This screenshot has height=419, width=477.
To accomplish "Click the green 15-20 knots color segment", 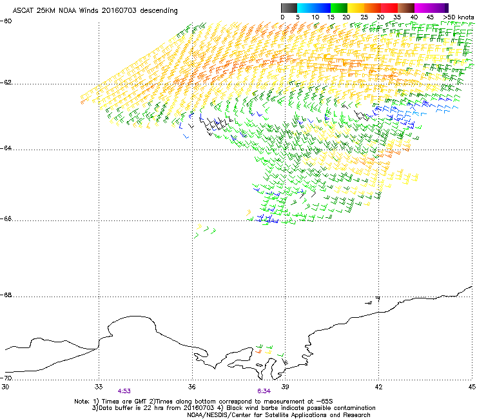I will [x=339, y=8].
